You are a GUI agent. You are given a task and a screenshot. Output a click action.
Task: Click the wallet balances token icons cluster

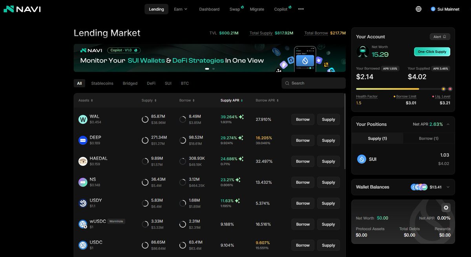[x=419, y=187]
